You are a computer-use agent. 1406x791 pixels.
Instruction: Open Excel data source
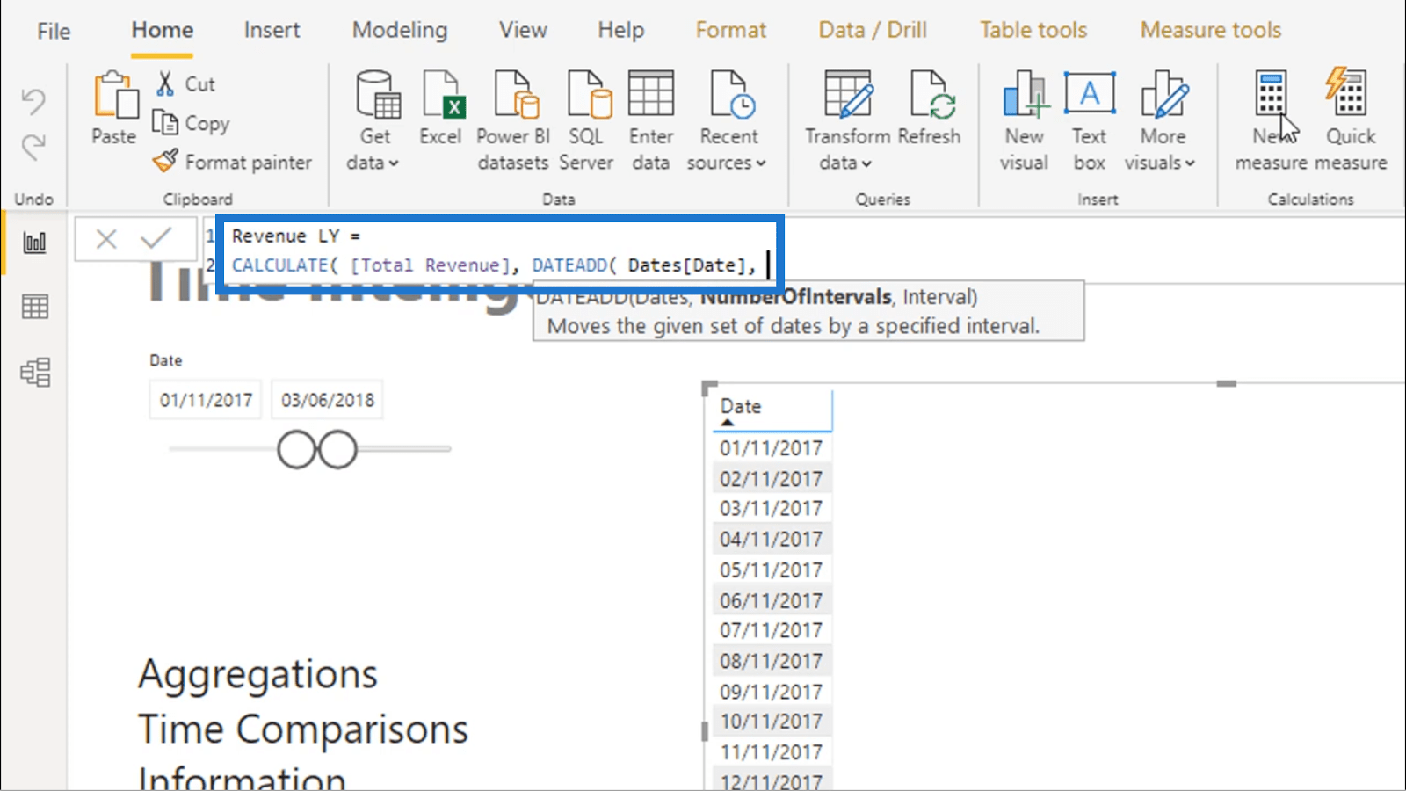(x=440, y=109)
